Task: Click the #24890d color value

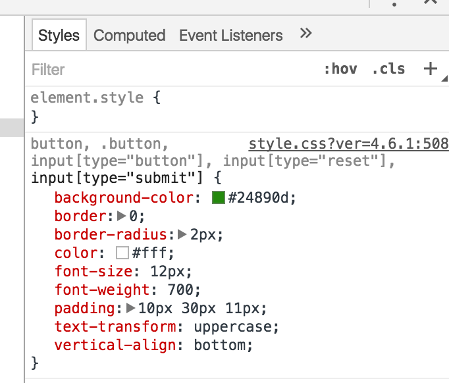Action: [x=258, y=197]
